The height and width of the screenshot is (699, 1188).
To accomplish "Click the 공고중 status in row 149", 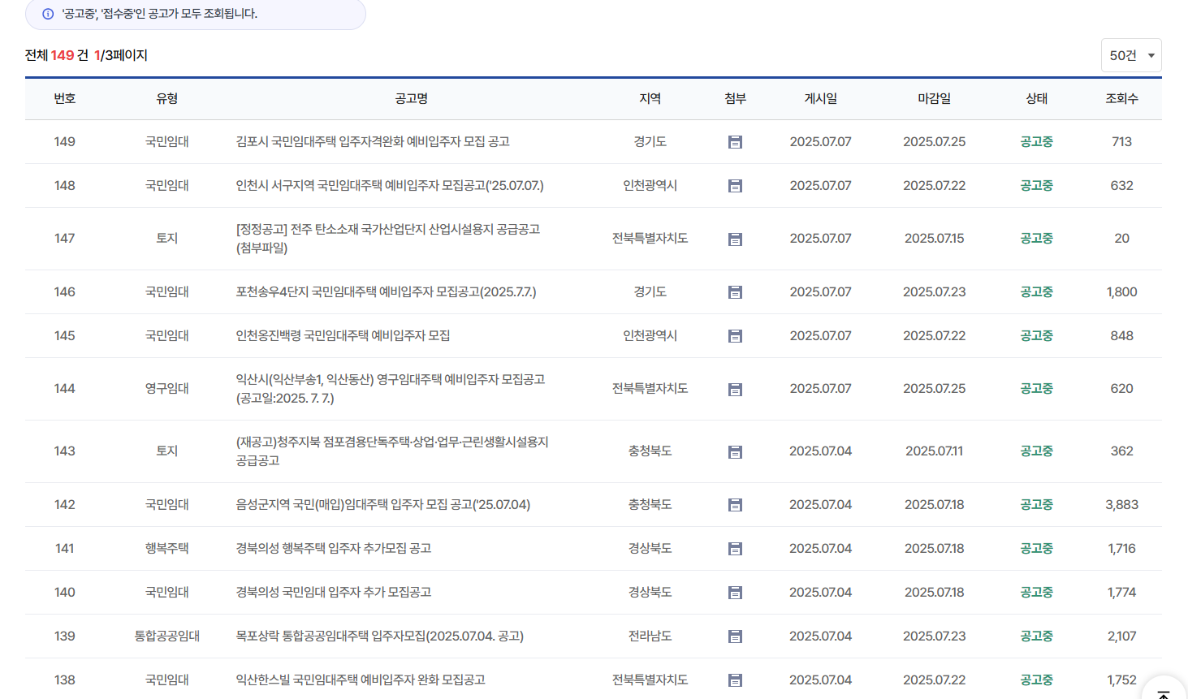I will coord(1037,141).
